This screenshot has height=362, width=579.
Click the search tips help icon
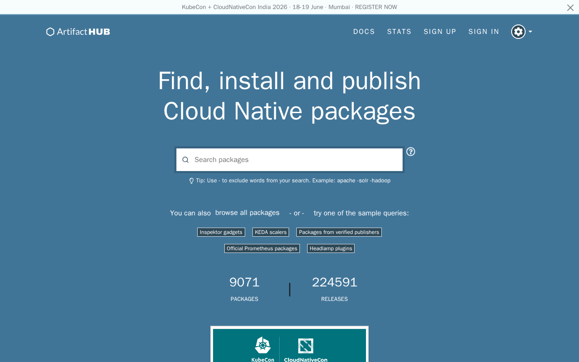411,152
